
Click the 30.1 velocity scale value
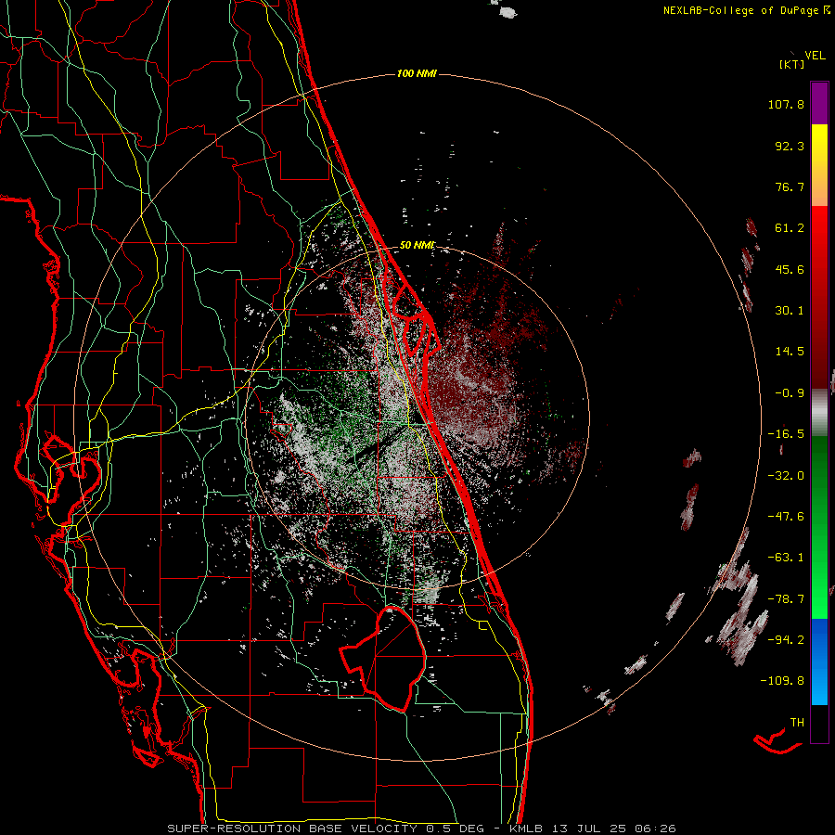[790, 311]
